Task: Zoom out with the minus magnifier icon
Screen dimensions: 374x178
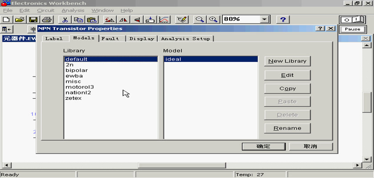Action: [x=199, y=20]
